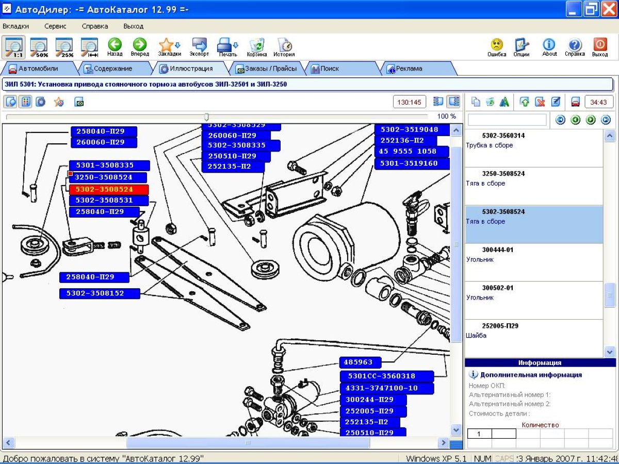
Task: Click the parts list scroll up arrow
Action: pyautogui.click(x=610, y=136)
